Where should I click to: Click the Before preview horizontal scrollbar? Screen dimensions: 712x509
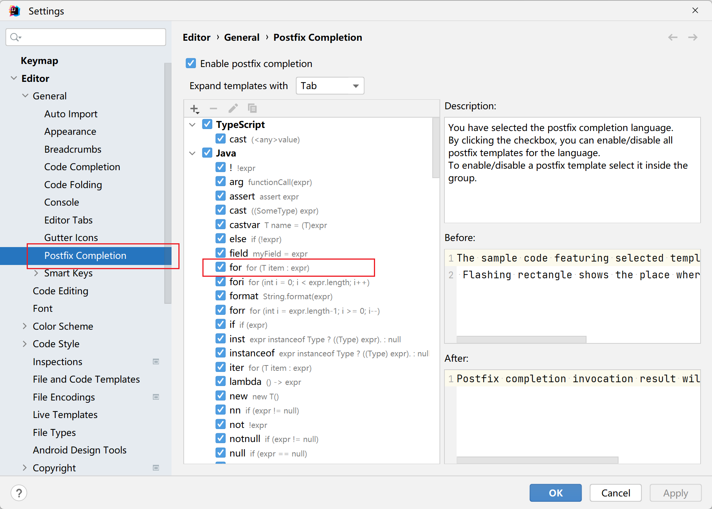pyautogui.click(x=521, y=339)
